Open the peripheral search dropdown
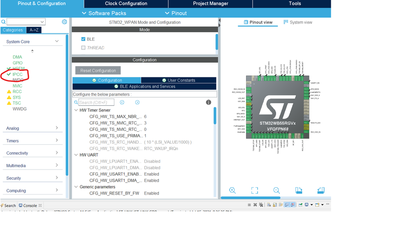Image resolution: width=411 pixels, height=232 pixels. 42,22
